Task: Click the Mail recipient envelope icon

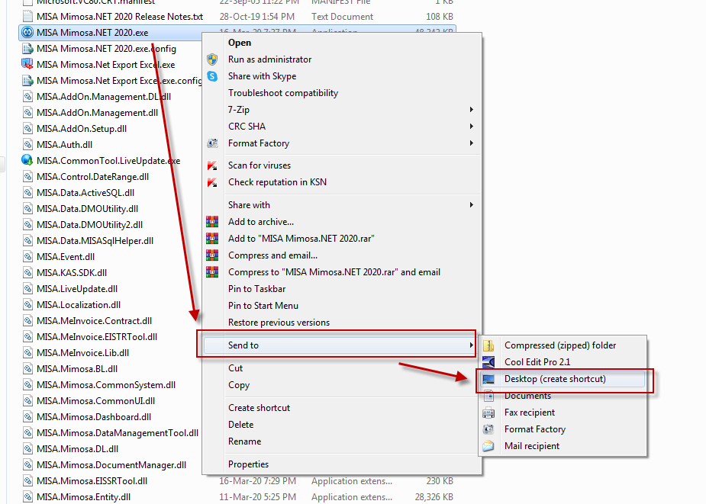Action: click(488, 446)
